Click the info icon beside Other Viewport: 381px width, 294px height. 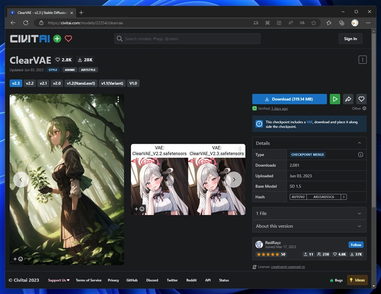(x=364, y=109)
